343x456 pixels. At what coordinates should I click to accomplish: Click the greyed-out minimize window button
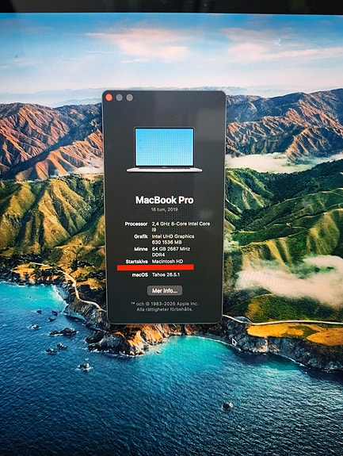tap(120, 98)
